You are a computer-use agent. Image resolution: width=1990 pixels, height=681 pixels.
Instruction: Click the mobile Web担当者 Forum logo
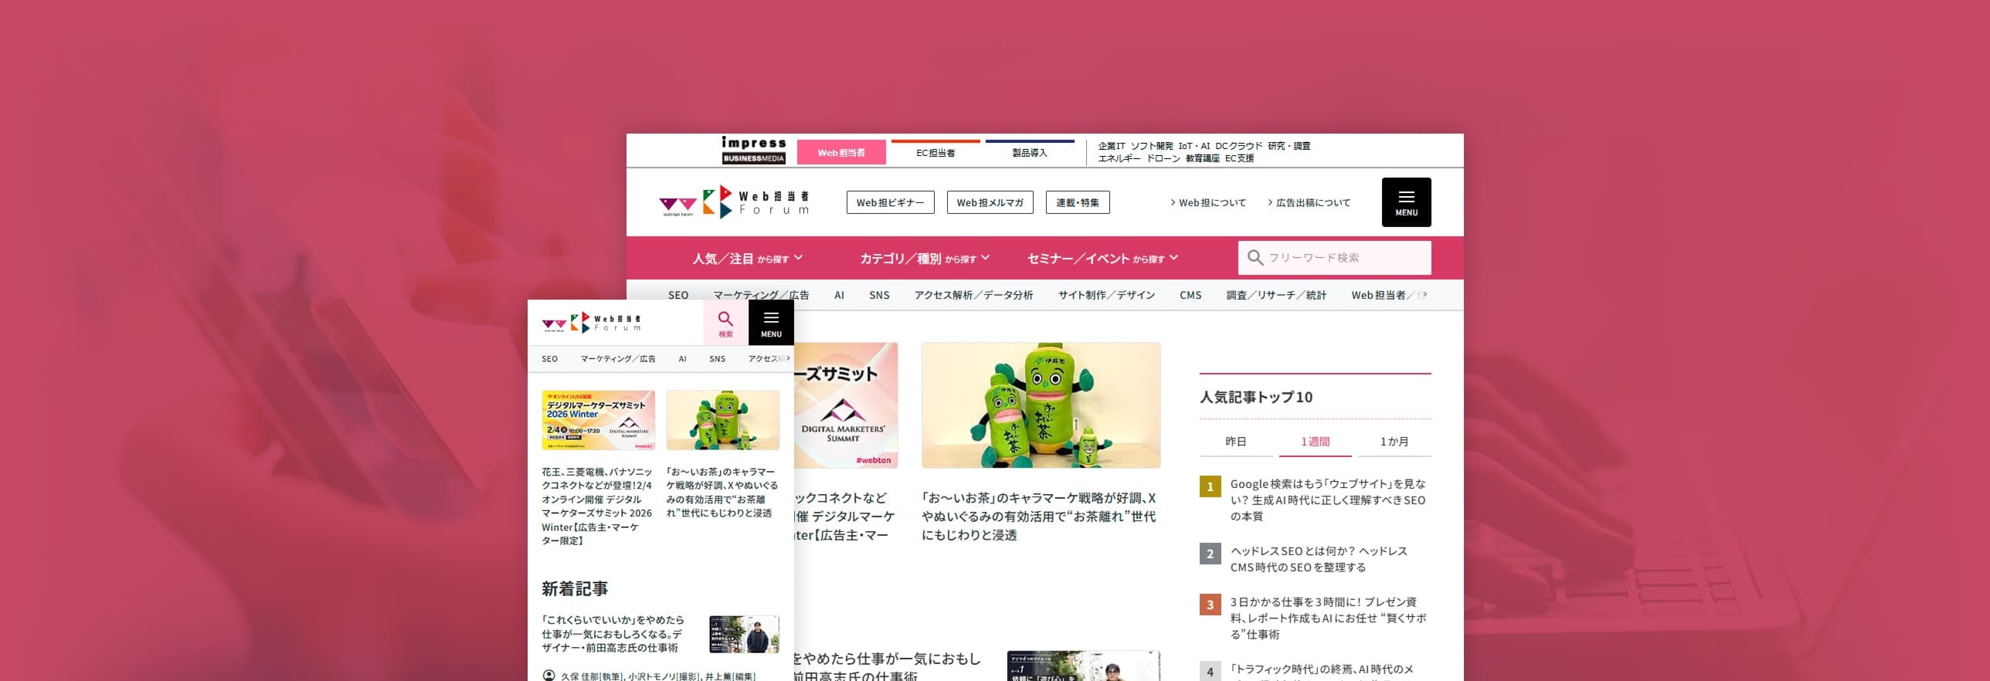[x=592, y=323]
